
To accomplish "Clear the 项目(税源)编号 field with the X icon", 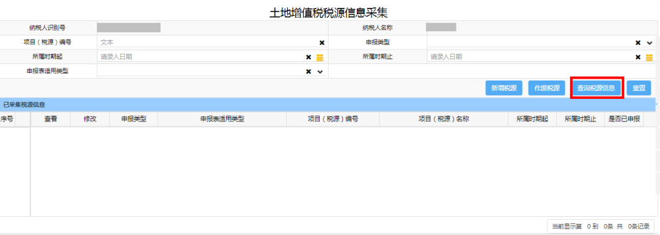I will pos(322,43).
